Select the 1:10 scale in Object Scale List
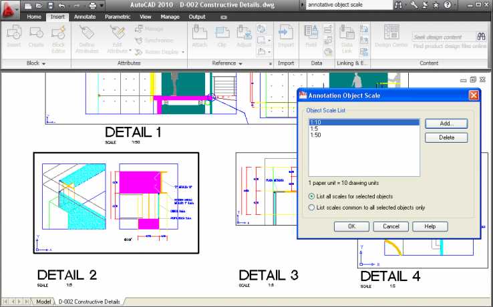The height and width of the screenshot is (307, 493). (x=364, y=122)
